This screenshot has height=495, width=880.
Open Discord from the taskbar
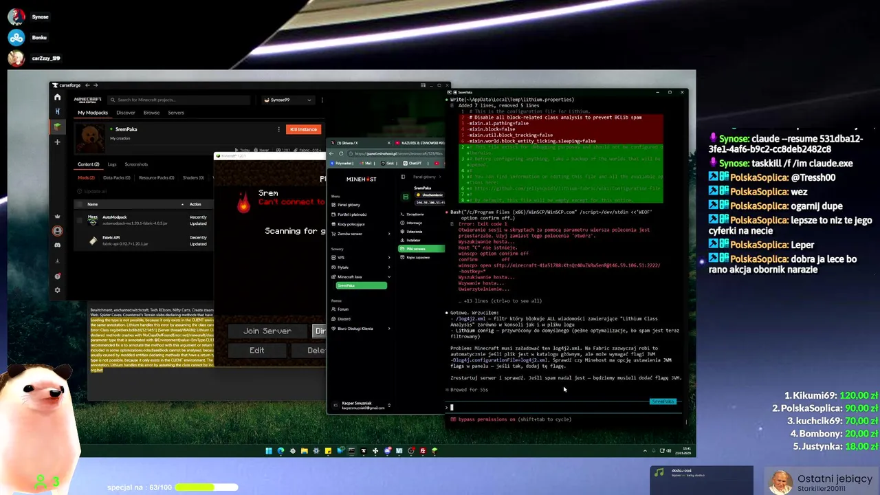point(387,451)
